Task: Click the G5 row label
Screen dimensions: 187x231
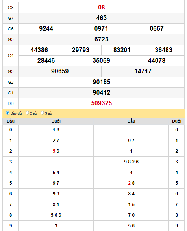Action: [x=11, y=39]
